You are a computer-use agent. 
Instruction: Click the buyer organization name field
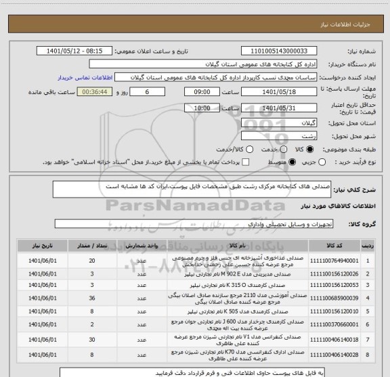point(203,64)
